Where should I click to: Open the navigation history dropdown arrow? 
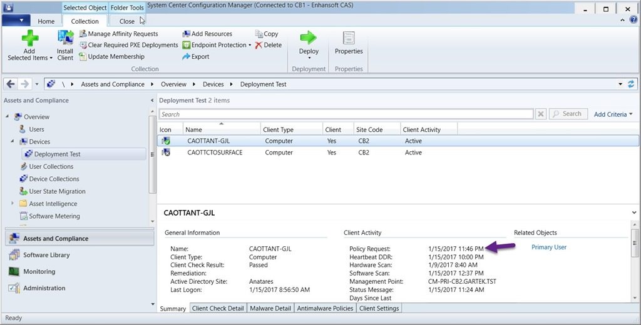coord(37,84)
